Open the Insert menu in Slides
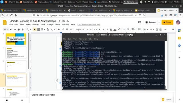This screenshot has height=103, width=183. tap(28, 25)
